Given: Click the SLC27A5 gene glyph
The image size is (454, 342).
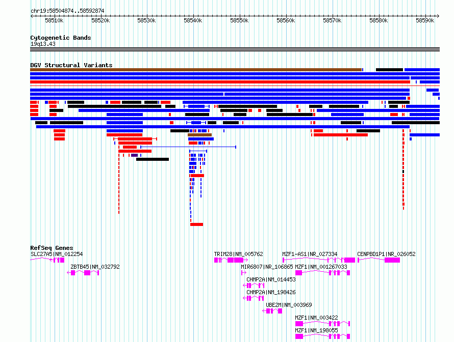Looking at the screenshot, I should (47, 260).
